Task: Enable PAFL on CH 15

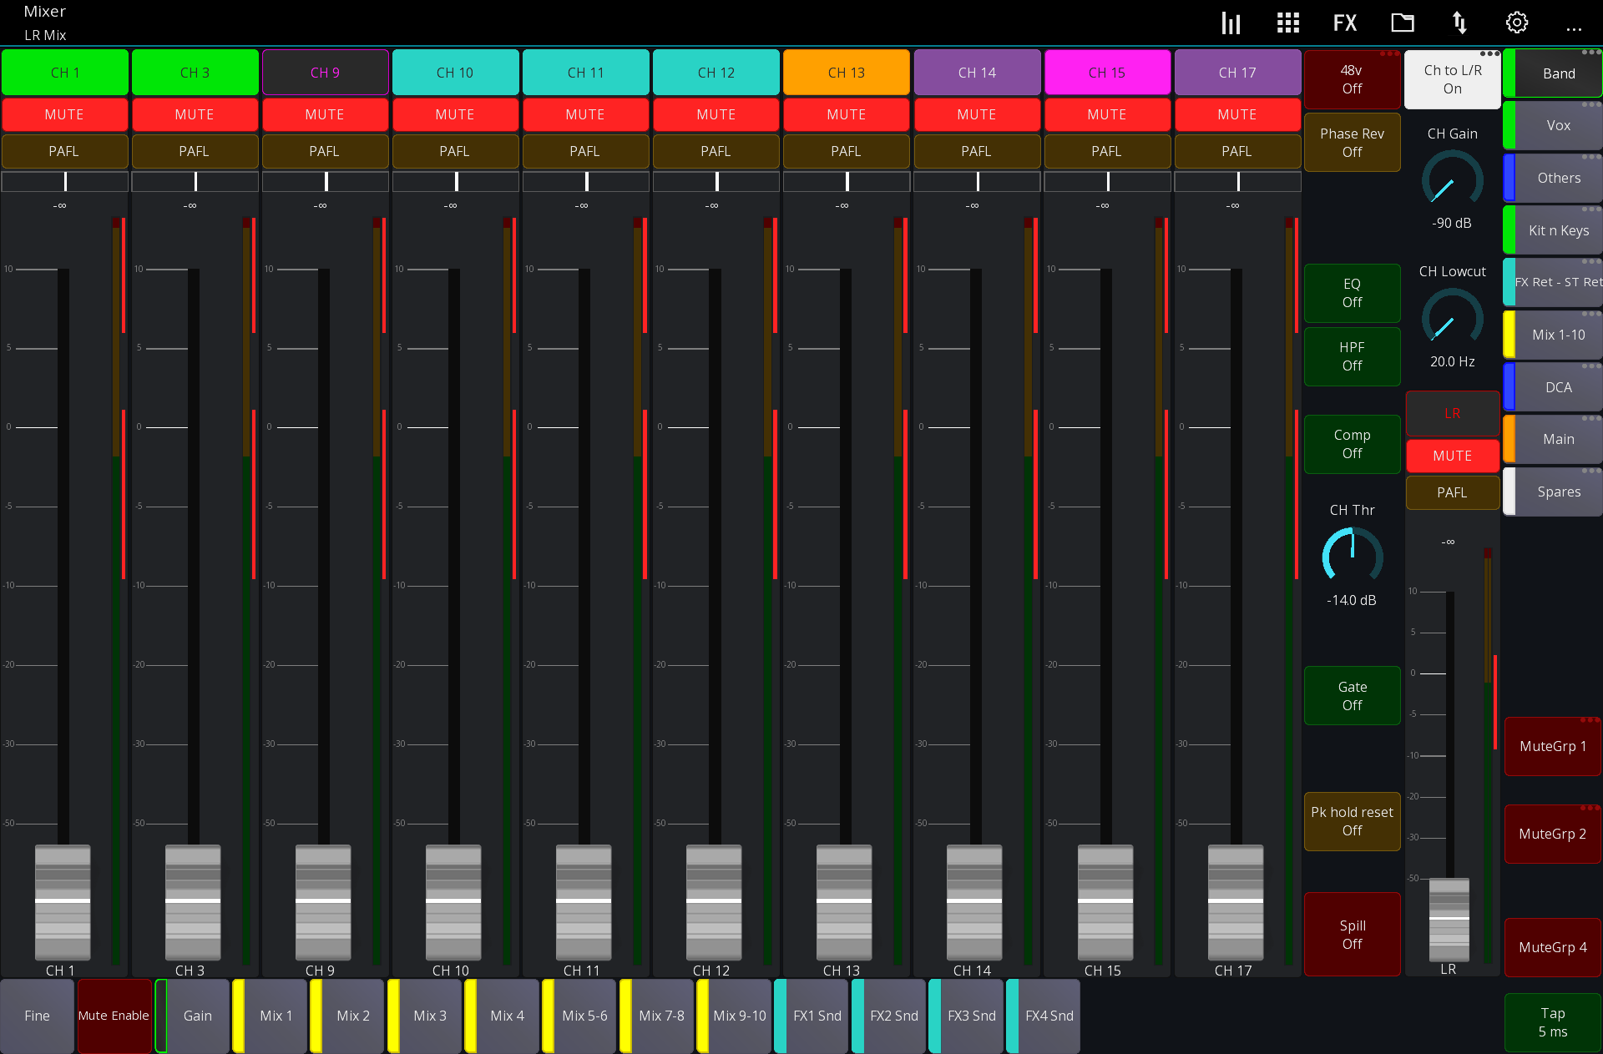Action: click(x=1107, y=151)
